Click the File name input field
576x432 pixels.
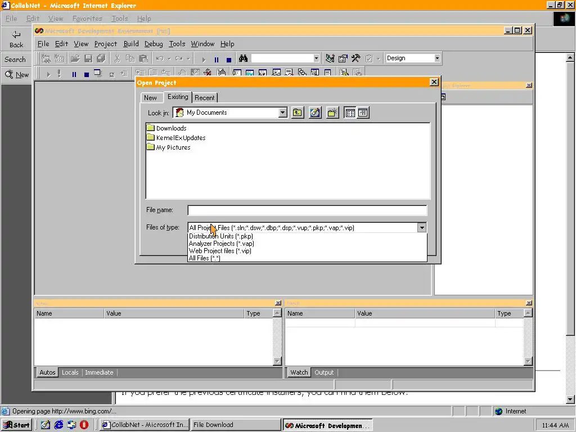(307, 210)
